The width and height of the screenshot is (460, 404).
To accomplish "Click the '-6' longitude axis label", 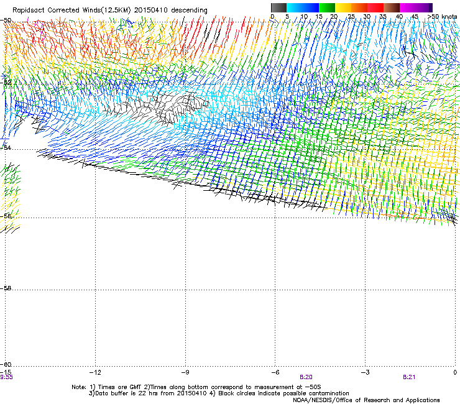I will point(275,372).
